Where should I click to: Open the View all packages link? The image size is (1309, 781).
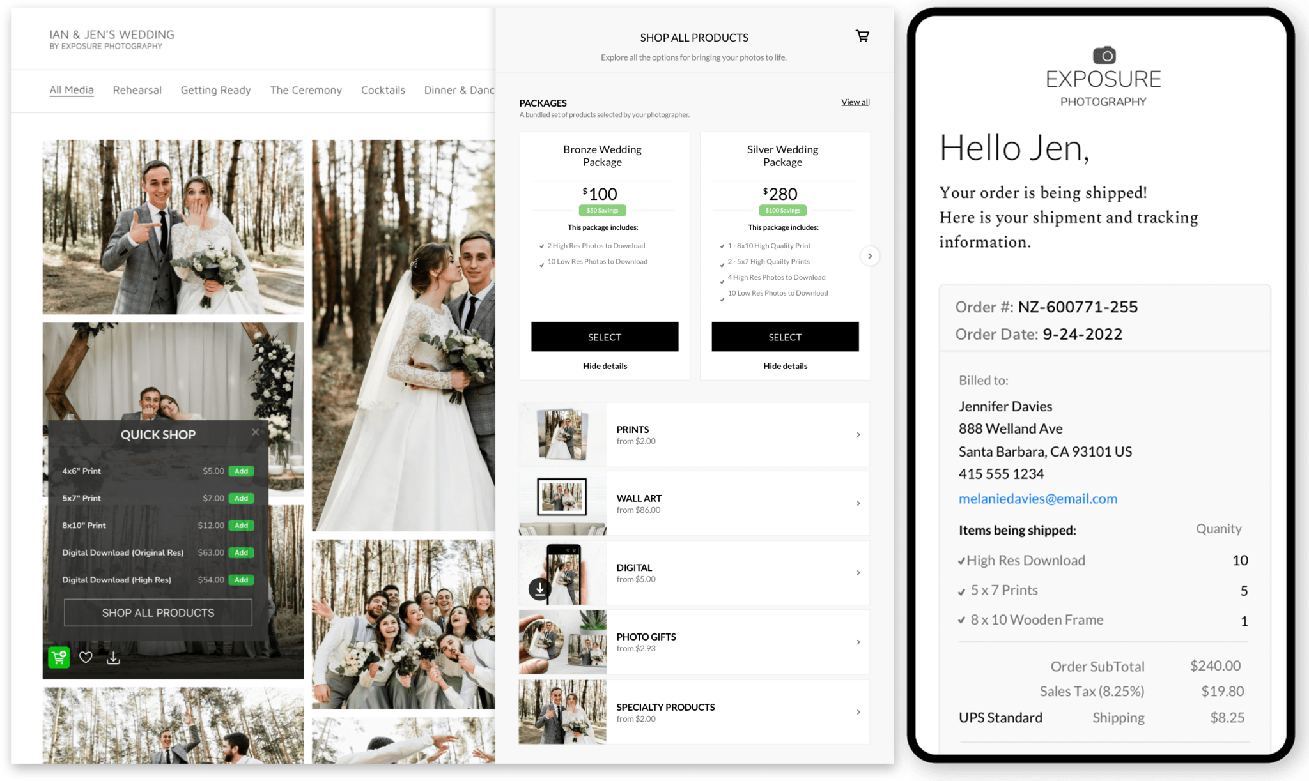click(x=855, y=102)
